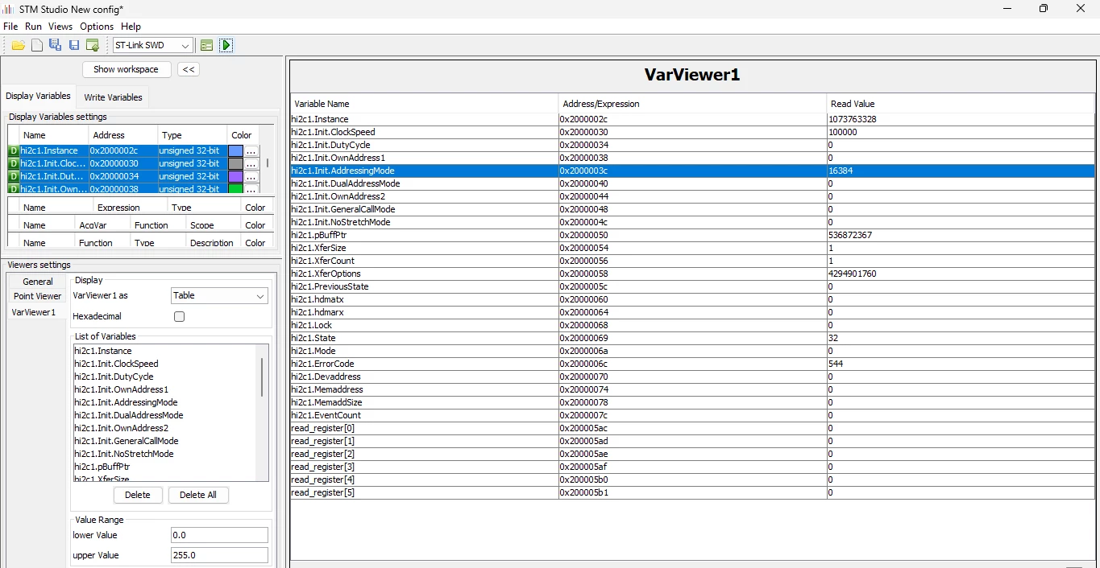The width and height of the screenshot is (1100, 568).
Task: Click the Display Variables table scrollbar
Action: click(268, 163)
